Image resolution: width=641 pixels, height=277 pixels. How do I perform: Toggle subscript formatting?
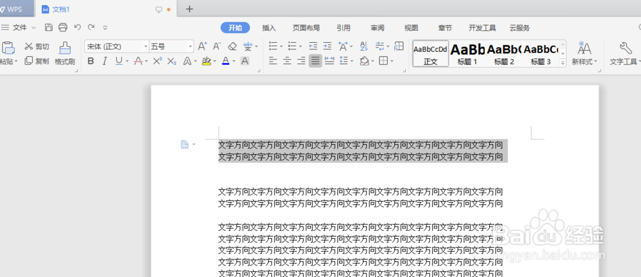[x=172, y=61]
